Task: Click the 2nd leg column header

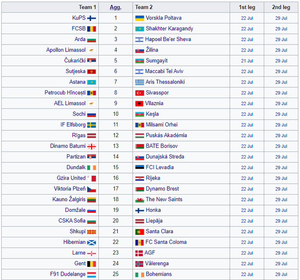Action: 281,7
